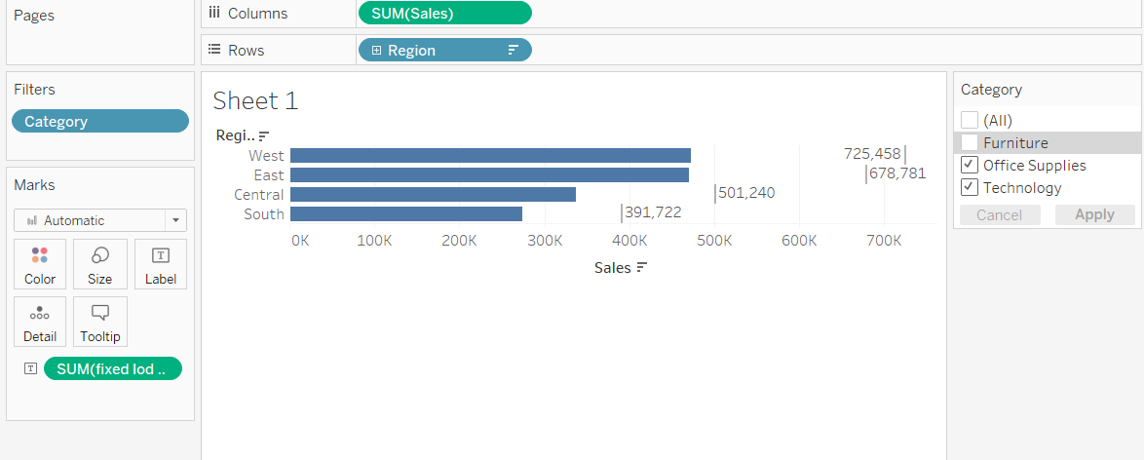Check the Furniture category checkbox

click(x=970, y=143)
